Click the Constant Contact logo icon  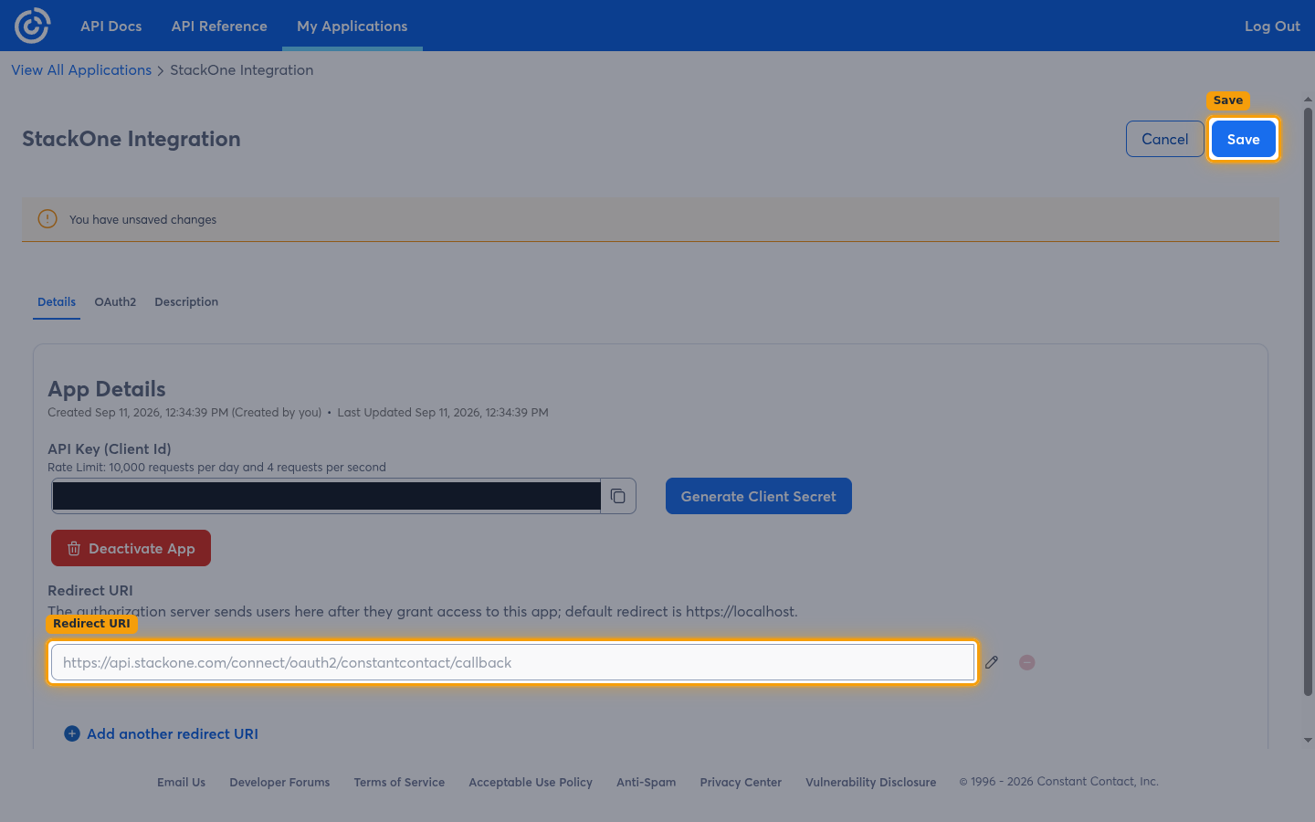pos(32,26)
